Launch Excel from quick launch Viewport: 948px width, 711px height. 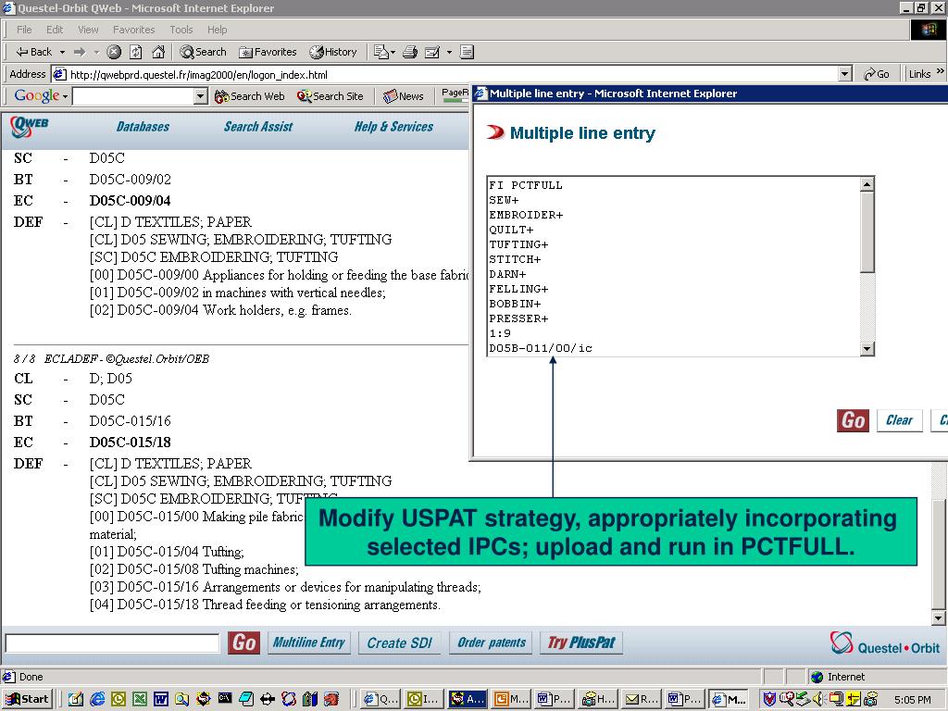point(140,699)
